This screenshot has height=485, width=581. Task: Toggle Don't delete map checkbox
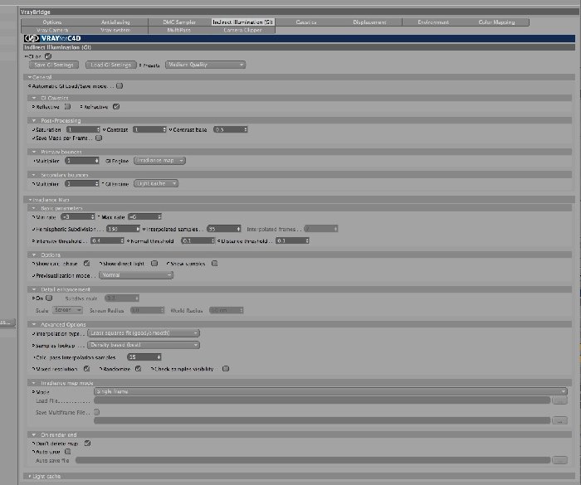pos(87,444)
